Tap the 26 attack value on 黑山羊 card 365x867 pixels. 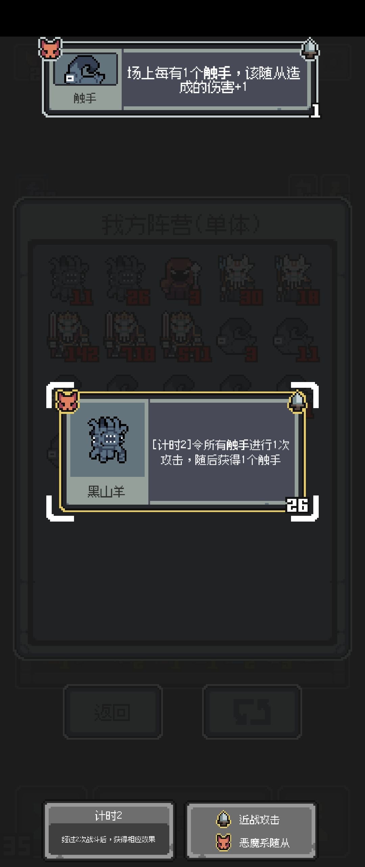[297, 505]
